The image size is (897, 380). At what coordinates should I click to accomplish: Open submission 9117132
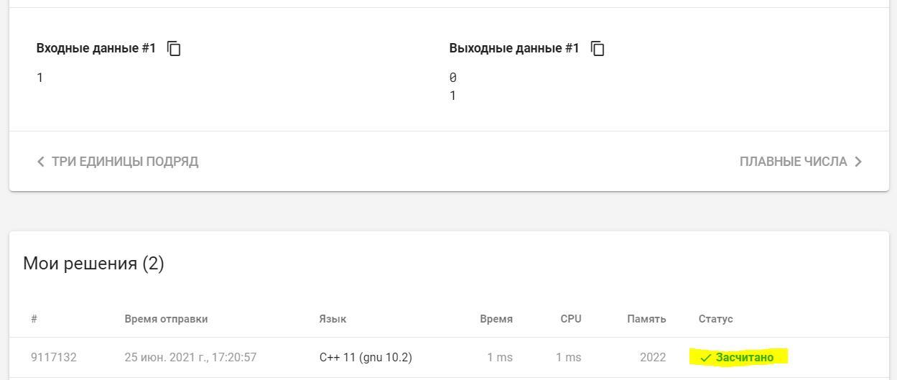[x=53, y=357]
